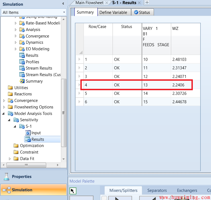The image size is (211, 200).
Task: Click the add new tab plus icon
Action: (147, 2)
